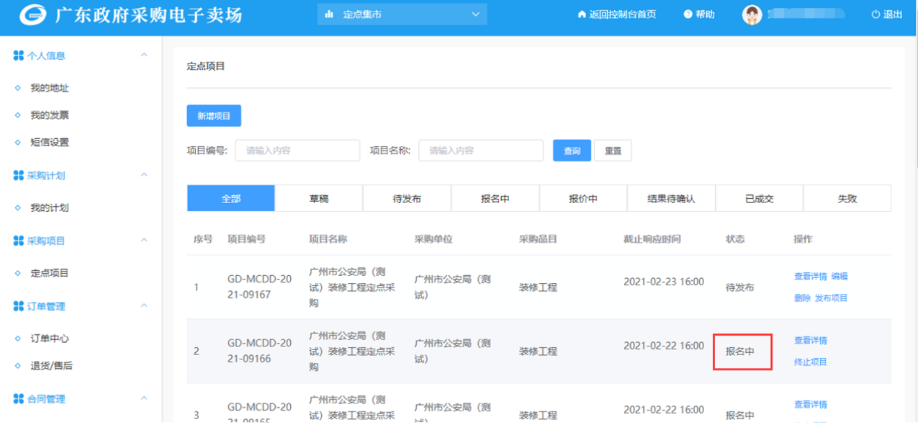Screen dimensions: 918x425
Task: Focus the 项目编号 input field
Action: click(x=297, y=151)
